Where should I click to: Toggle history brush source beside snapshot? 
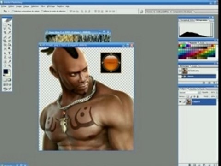(x=180, y=71)
